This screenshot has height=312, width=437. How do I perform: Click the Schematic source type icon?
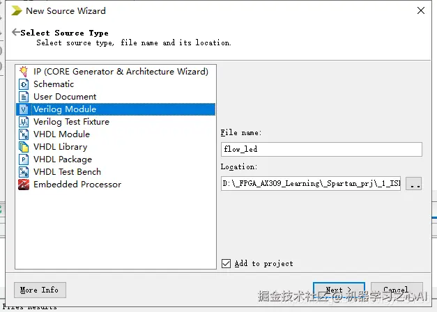(24, 84)
